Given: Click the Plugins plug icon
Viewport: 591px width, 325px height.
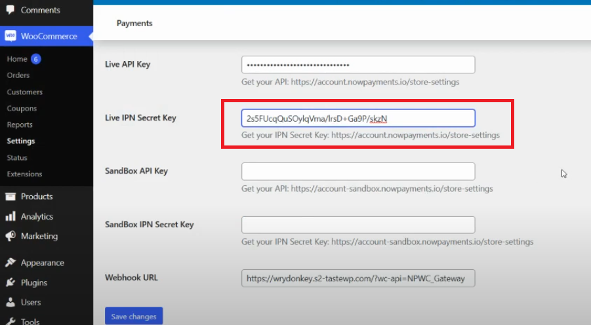Looking at the screenshot, I should click(x=10, y=282).
